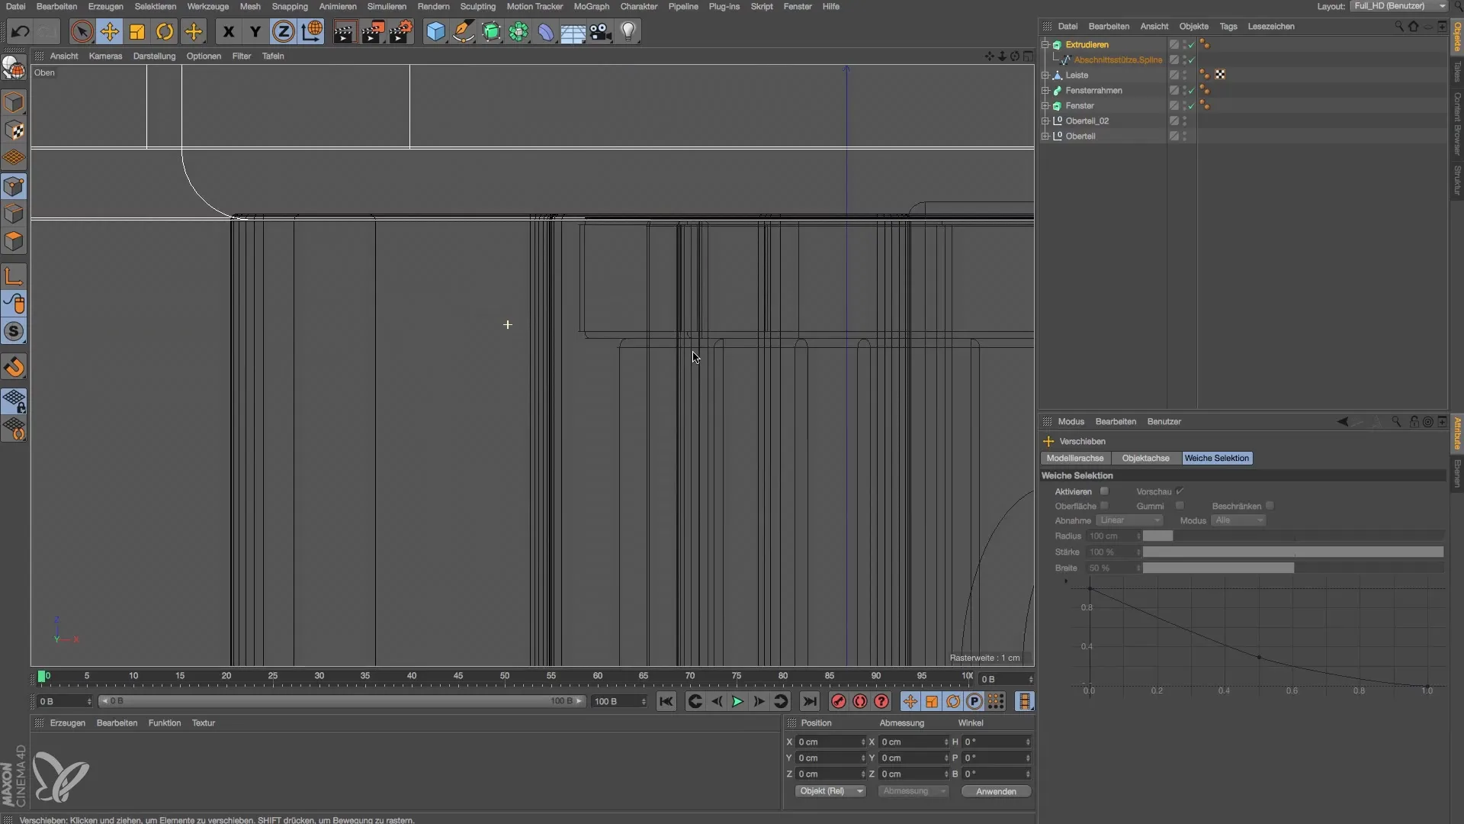Add a cube primitive object
Screen dimensions: 1464x824
435,32
